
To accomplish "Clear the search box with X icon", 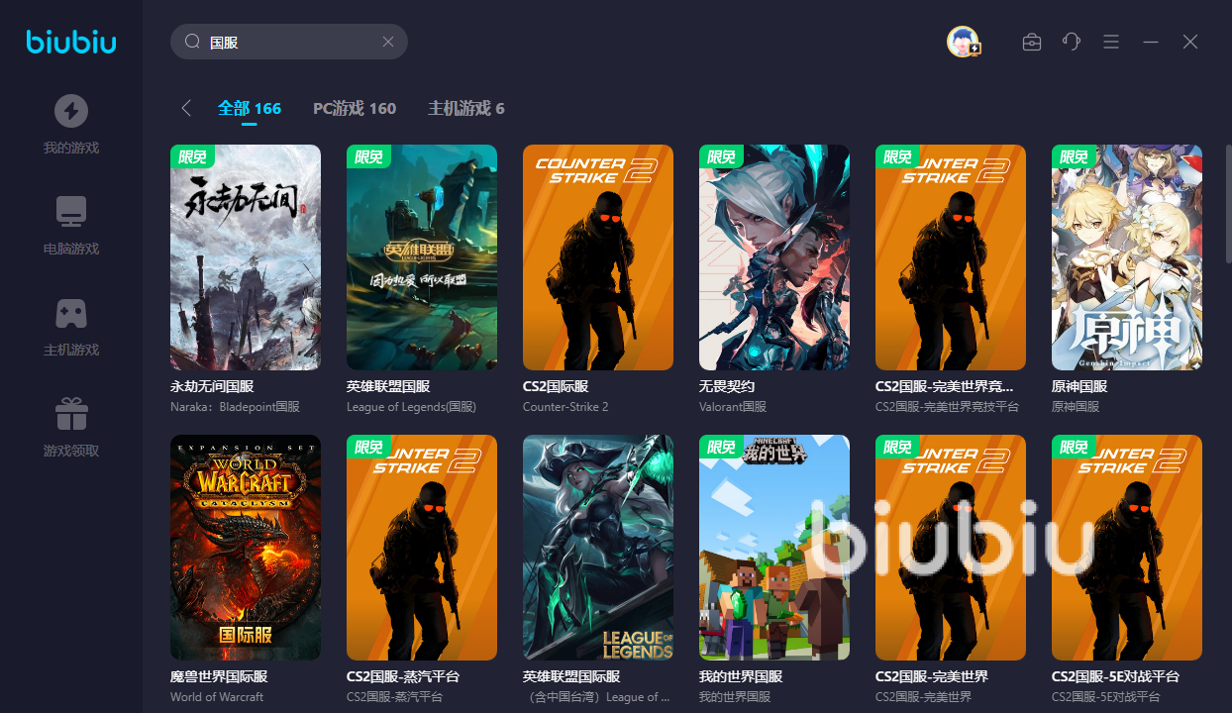I will coord(388,42).
